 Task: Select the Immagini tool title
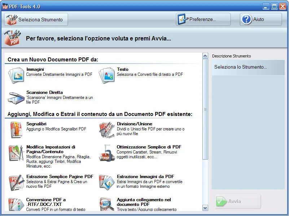pyautogui.click(x=35, y=69)
